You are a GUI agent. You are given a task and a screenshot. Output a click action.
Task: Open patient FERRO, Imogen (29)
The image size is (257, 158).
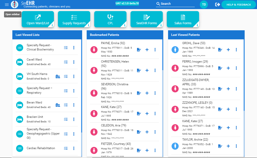pos(195,62)
